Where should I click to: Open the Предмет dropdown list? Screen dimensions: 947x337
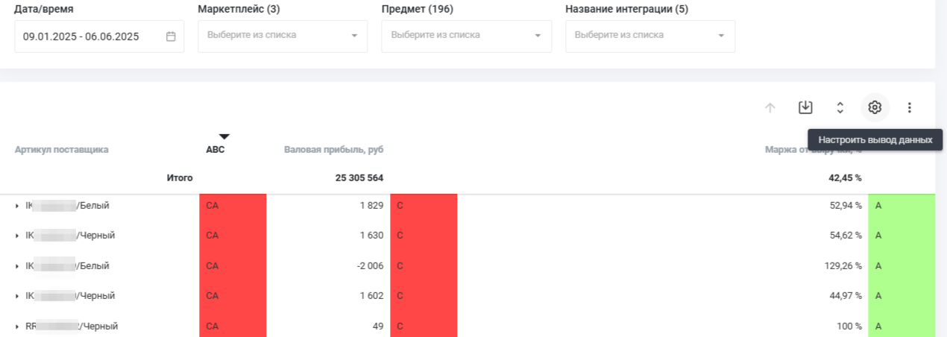pos(466,36)
